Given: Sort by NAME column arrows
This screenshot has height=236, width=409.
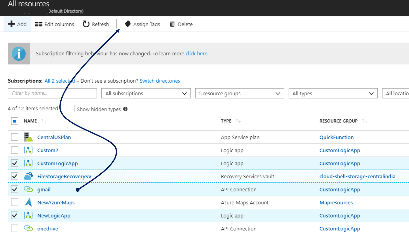Looking at the screenshot, I should click(44, 121).
